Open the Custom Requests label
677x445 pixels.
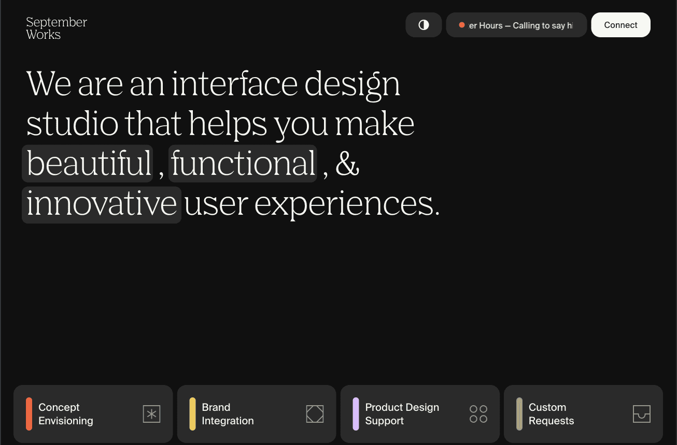[551, 414]
